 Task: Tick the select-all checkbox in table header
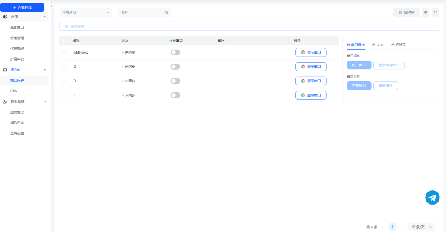(64, 40)
